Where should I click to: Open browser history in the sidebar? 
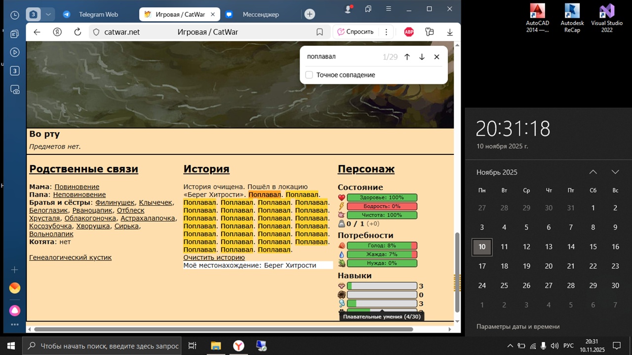pyautogui.click(x=15, y=15)
